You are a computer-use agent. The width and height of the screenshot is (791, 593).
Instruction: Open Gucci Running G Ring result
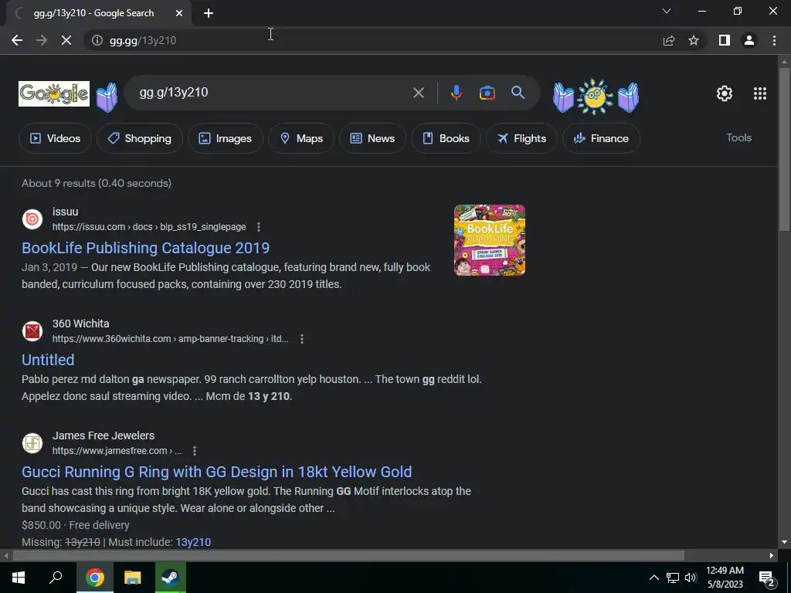(x=217, y=472)
